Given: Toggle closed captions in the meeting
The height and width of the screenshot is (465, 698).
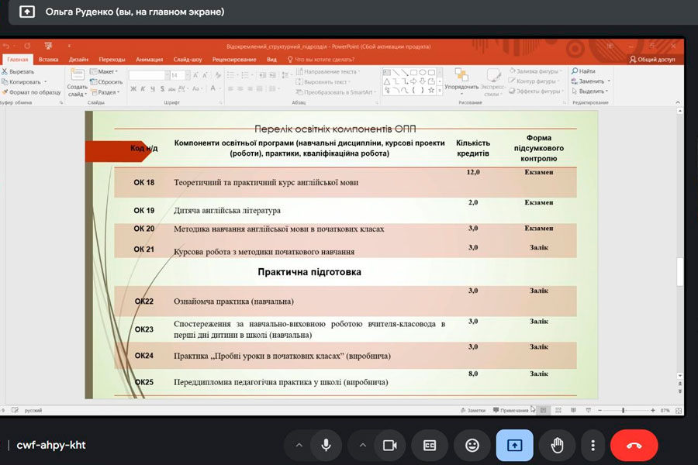Looking at the screenshot, I should pyautogui.click(x=430, y=445).
